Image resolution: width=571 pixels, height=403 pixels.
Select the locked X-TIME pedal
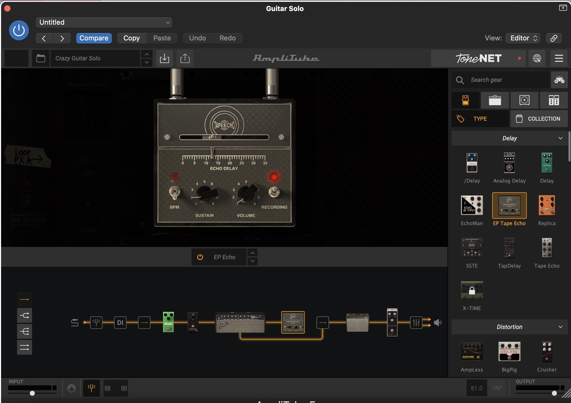point(472,290)
